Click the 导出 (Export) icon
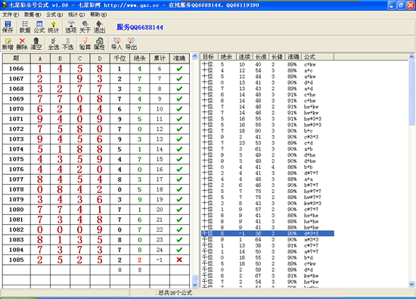 click(x=131, y=44)
